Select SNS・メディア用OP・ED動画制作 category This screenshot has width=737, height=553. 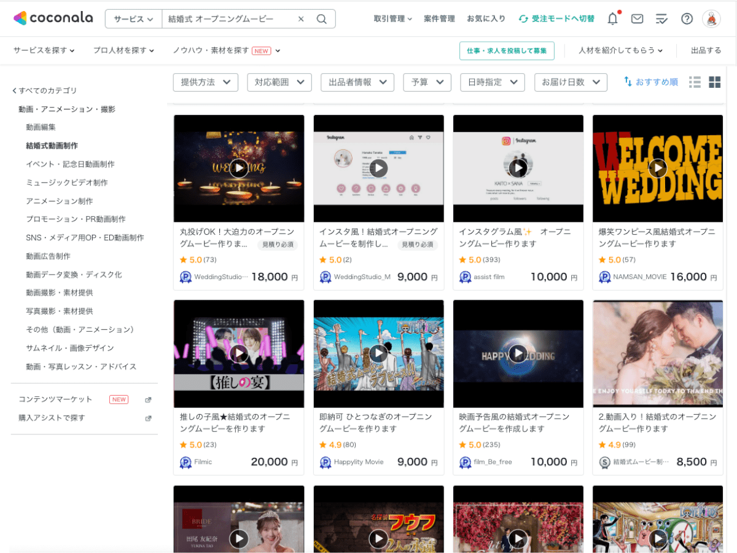click(85, 238)
